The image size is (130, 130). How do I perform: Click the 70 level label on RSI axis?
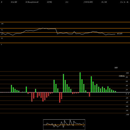(2, 30)
